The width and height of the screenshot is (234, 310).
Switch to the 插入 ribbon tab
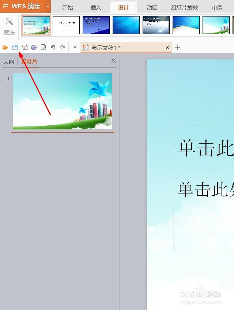click(96, 8)
